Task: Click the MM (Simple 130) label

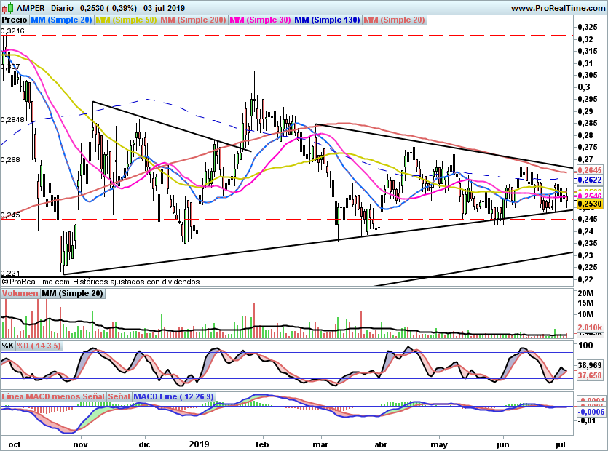Action: [328, 20]
